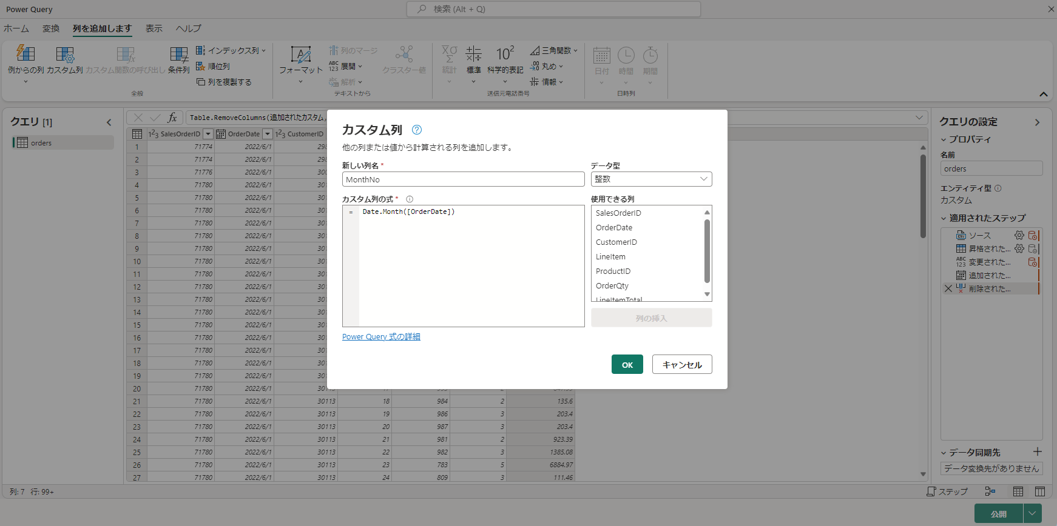Open the ホーム ribbon tab
The height and width of the screenshot is (526, 1057).
click(x=16, y=28)
